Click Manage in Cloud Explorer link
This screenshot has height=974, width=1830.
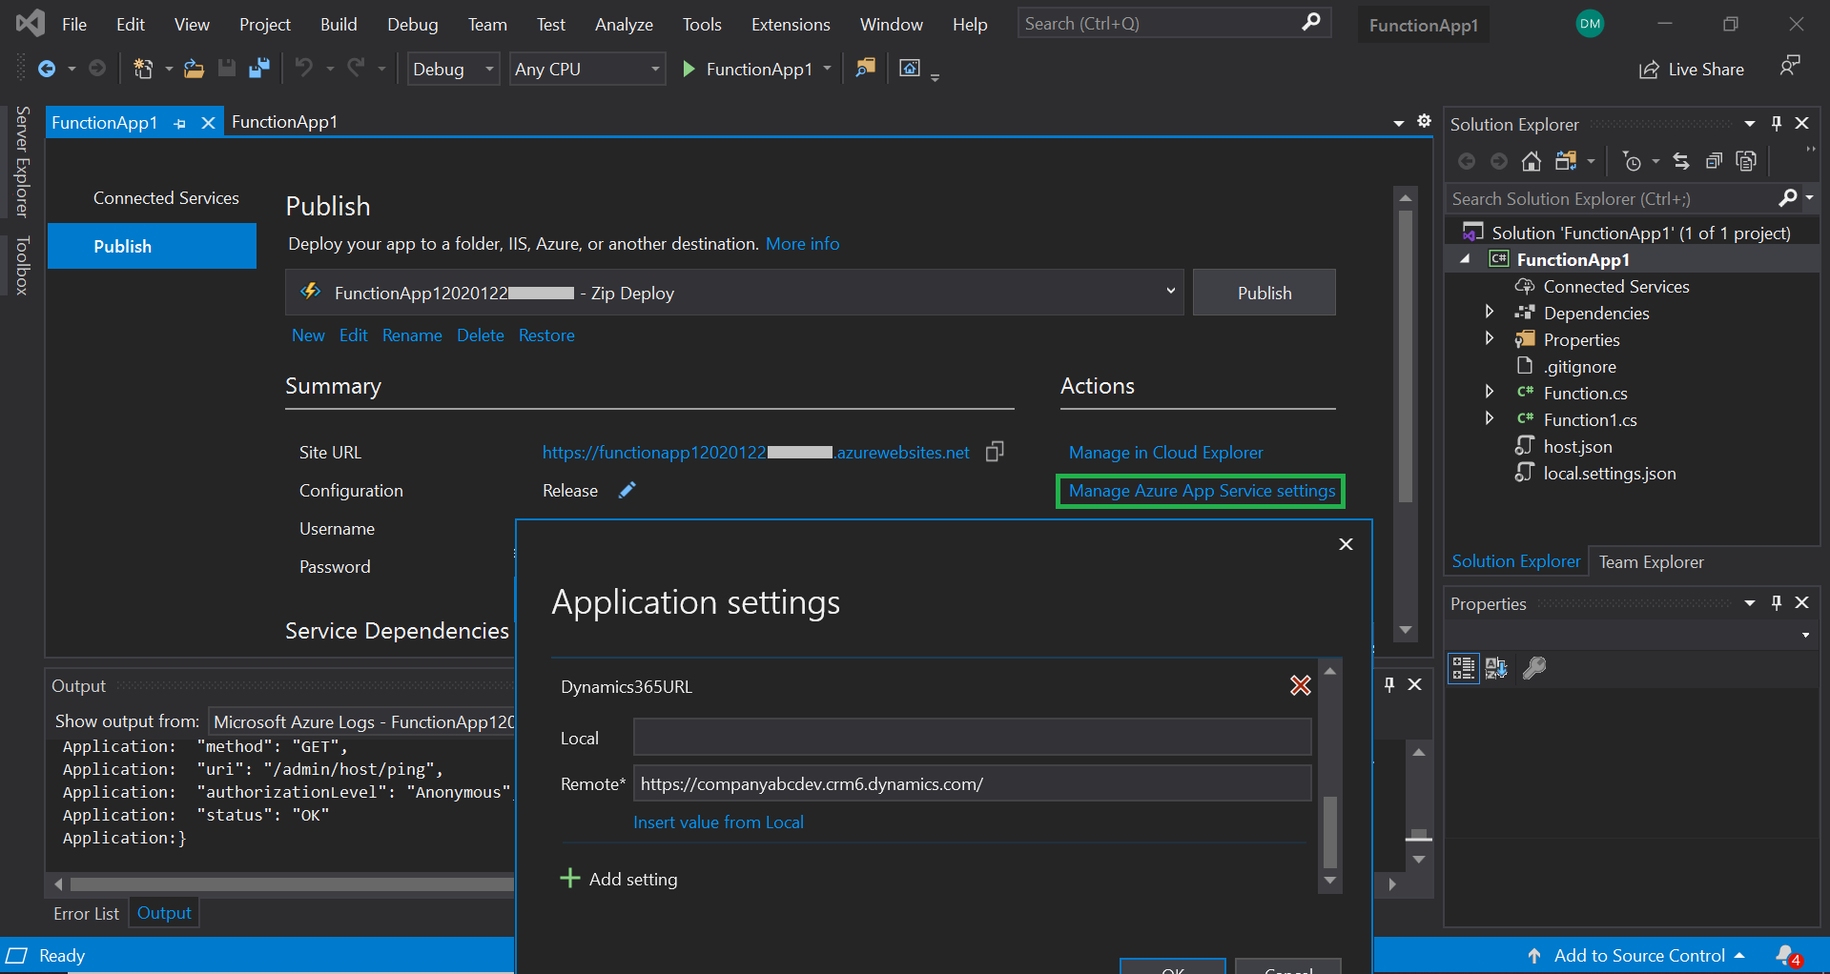(x=1165, y=452)
